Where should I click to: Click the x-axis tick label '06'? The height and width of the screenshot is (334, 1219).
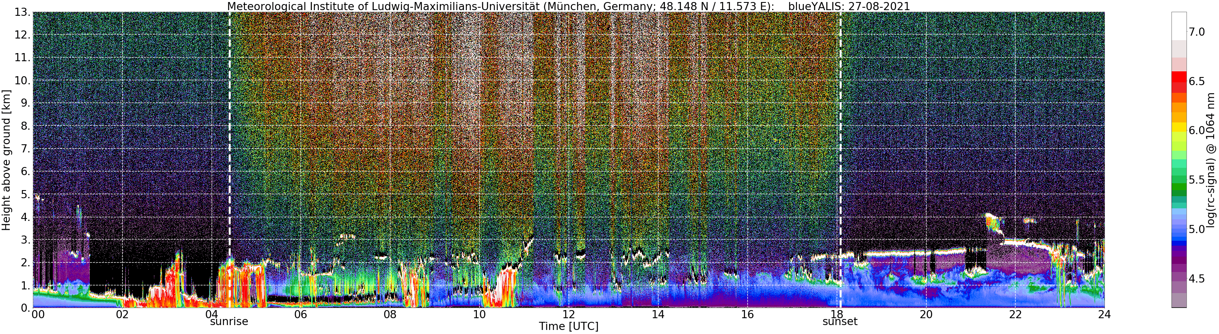301,314
